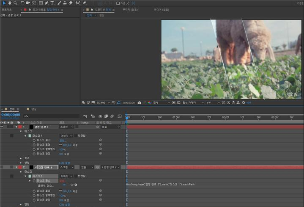Viewport: 304px width, 207px height.
Task: Click mask color swatch of layer 1 마스크 1
Action: [30, 136]
